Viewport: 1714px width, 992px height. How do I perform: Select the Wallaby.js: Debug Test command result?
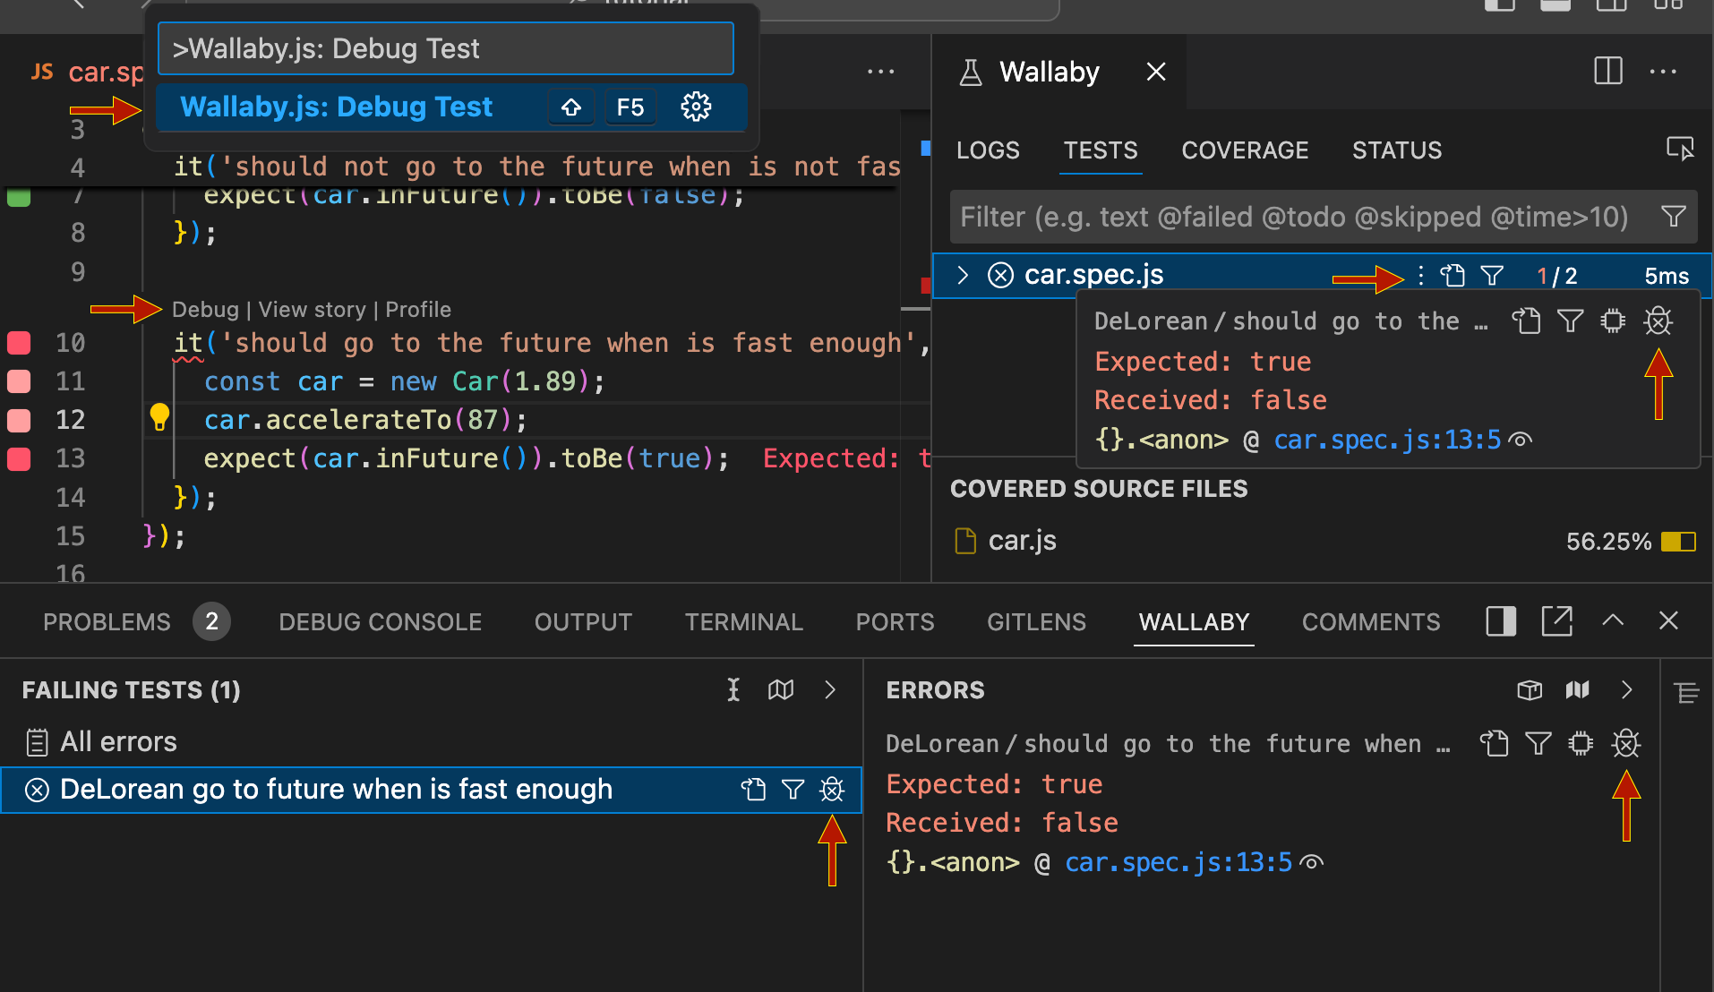pyautogui.click(x=451, y=107)
